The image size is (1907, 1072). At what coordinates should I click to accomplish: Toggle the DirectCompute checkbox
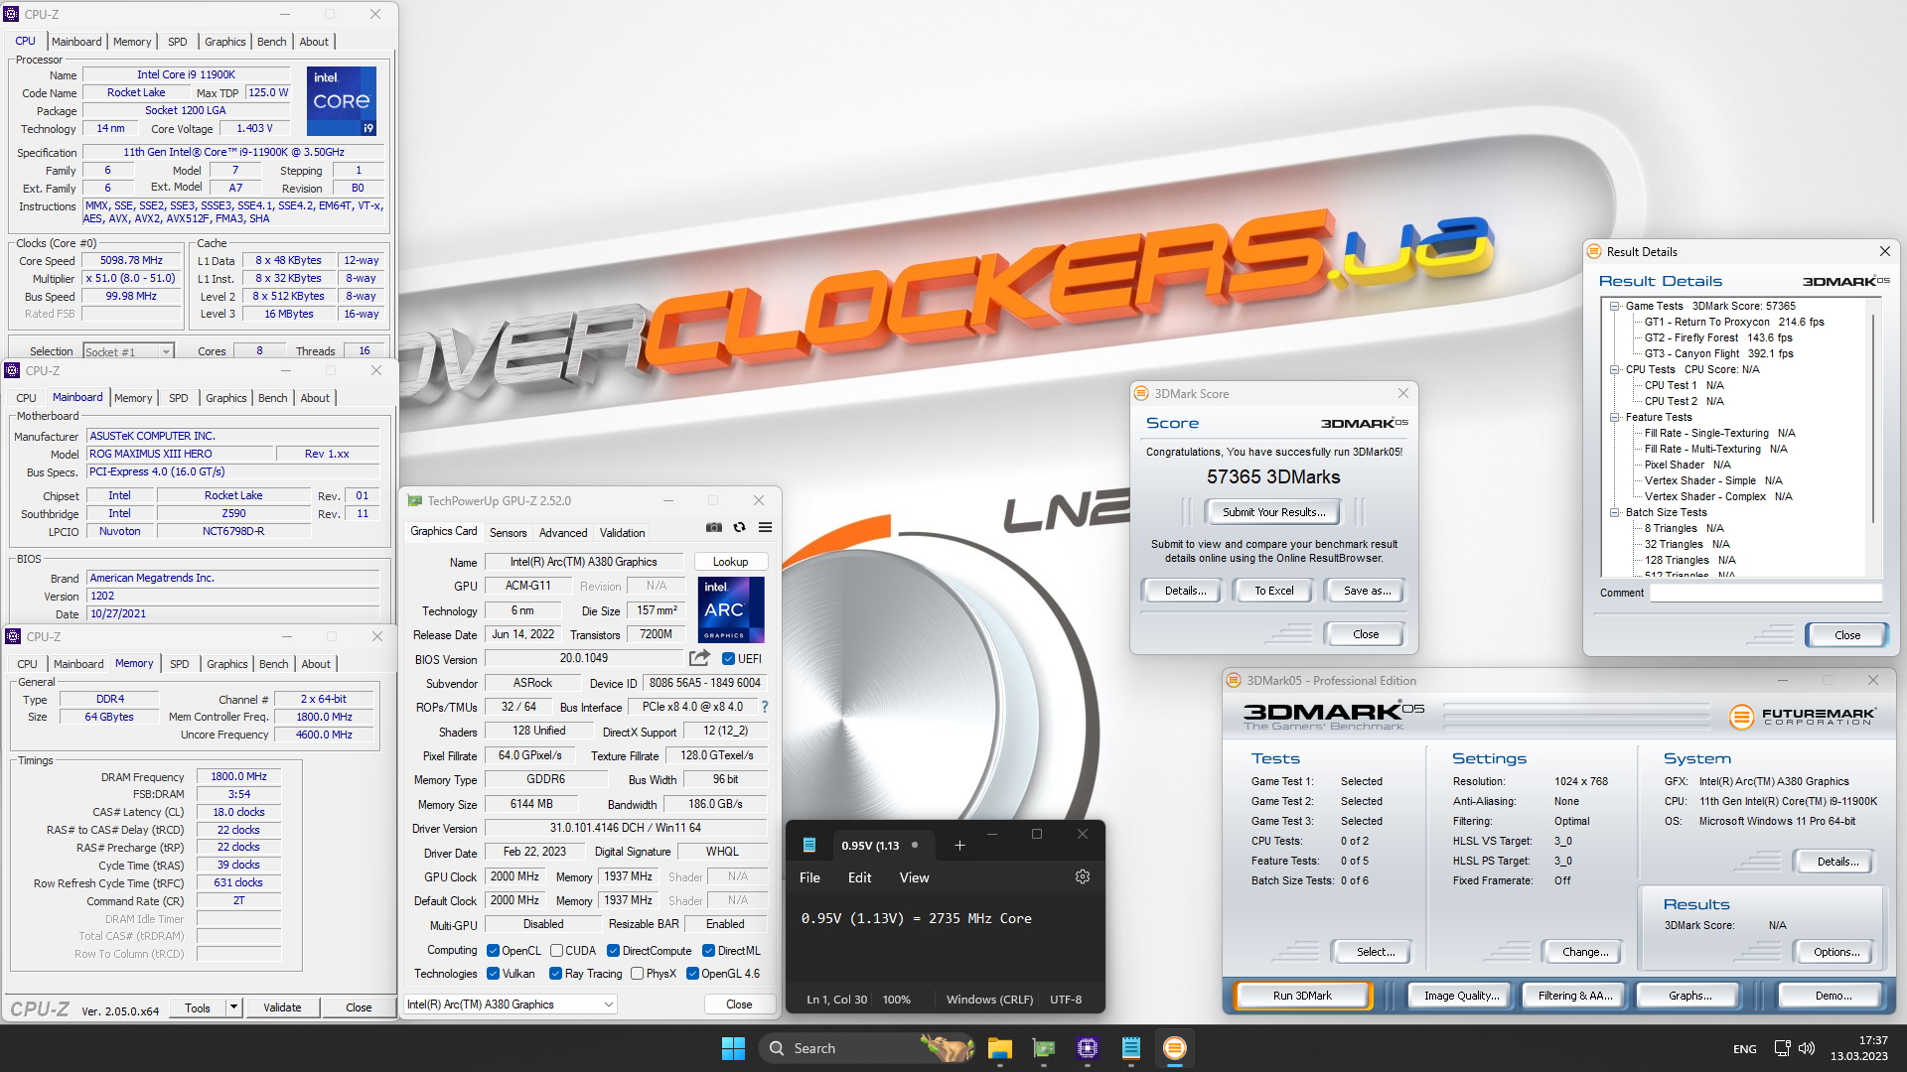click(x=613, y=951)
